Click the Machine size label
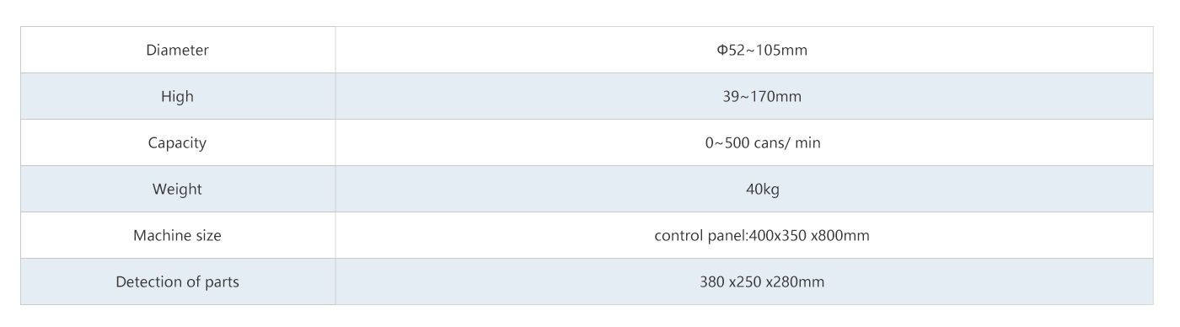This screenshot has width=1180, height=327. coord(178,235)
